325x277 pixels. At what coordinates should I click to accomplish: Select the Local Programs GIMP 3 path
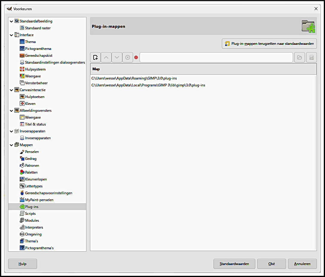tap(148, 85)
